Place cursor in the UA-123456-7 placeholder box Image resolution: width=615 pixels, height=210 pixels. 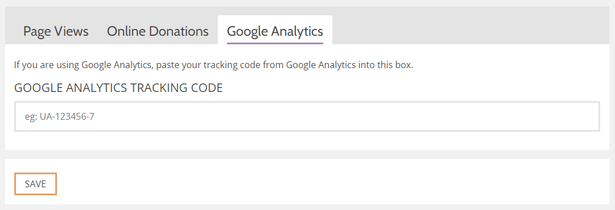coord(307,116)
